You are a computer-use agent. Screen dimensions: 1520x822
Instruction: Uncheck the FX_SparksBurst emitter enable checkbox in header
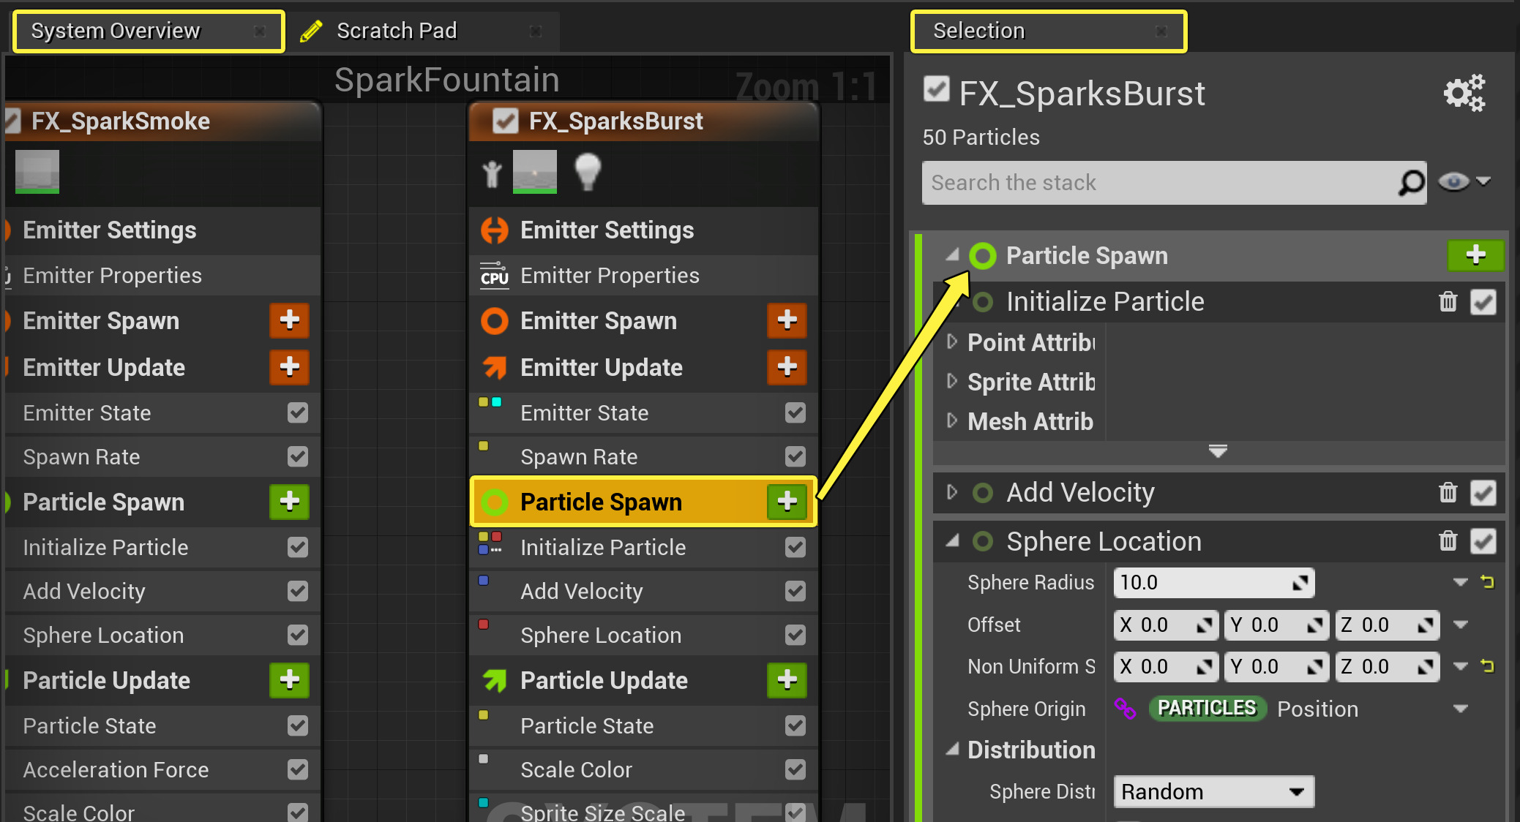506,121
